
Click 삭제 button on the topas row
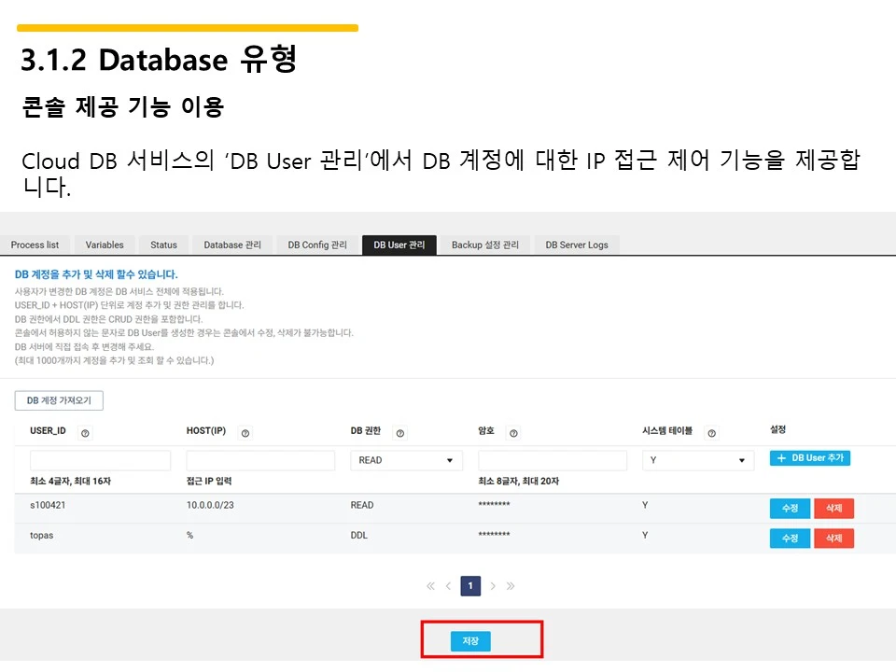click(833, 538)
